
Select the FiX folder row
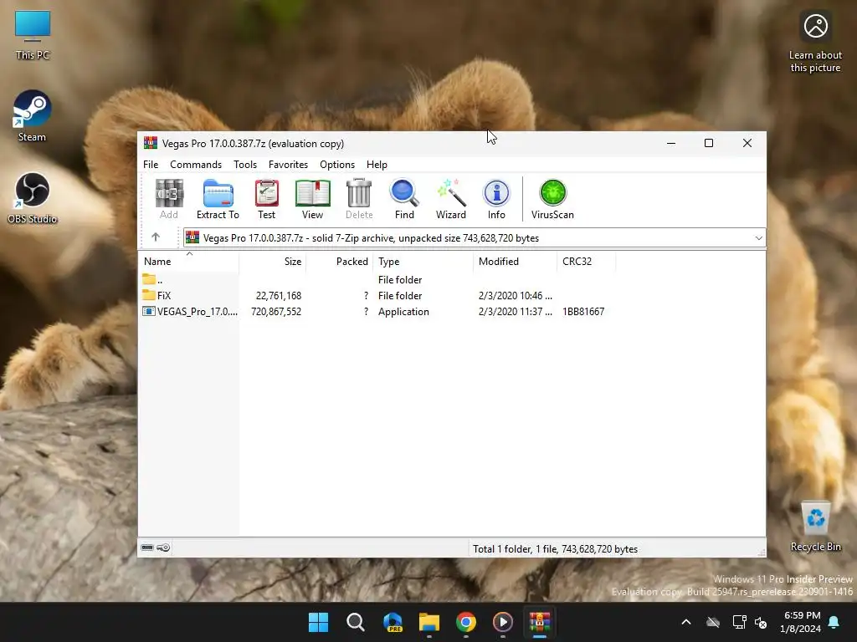point(375,295)
